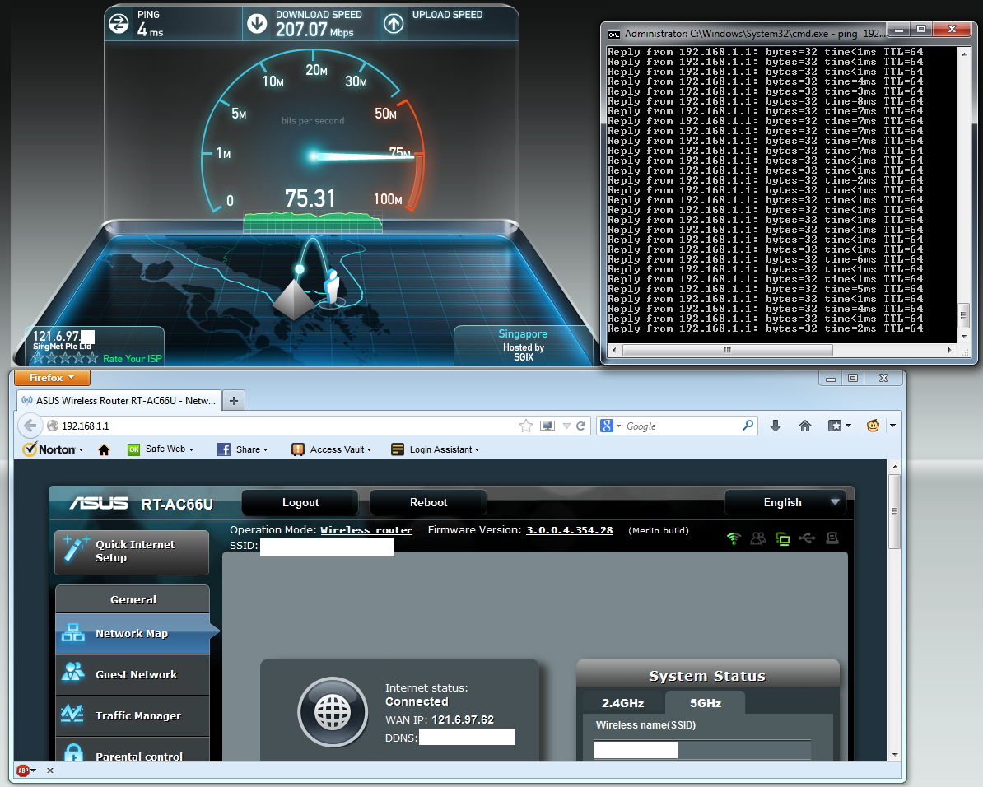This screenshot has width=983, height=787.
Task: Click the Adblock Plus icon in status bar
Action: point(23,770)
